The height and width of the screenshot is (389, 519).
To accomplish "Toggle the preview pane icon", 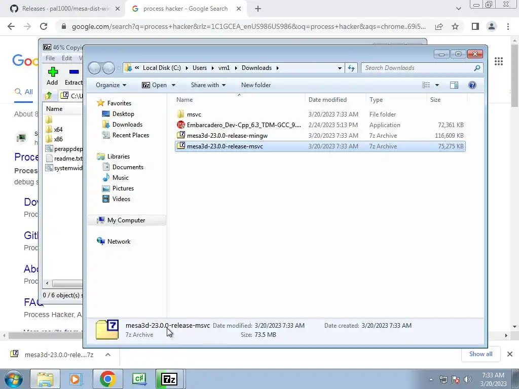I will 454,85.
